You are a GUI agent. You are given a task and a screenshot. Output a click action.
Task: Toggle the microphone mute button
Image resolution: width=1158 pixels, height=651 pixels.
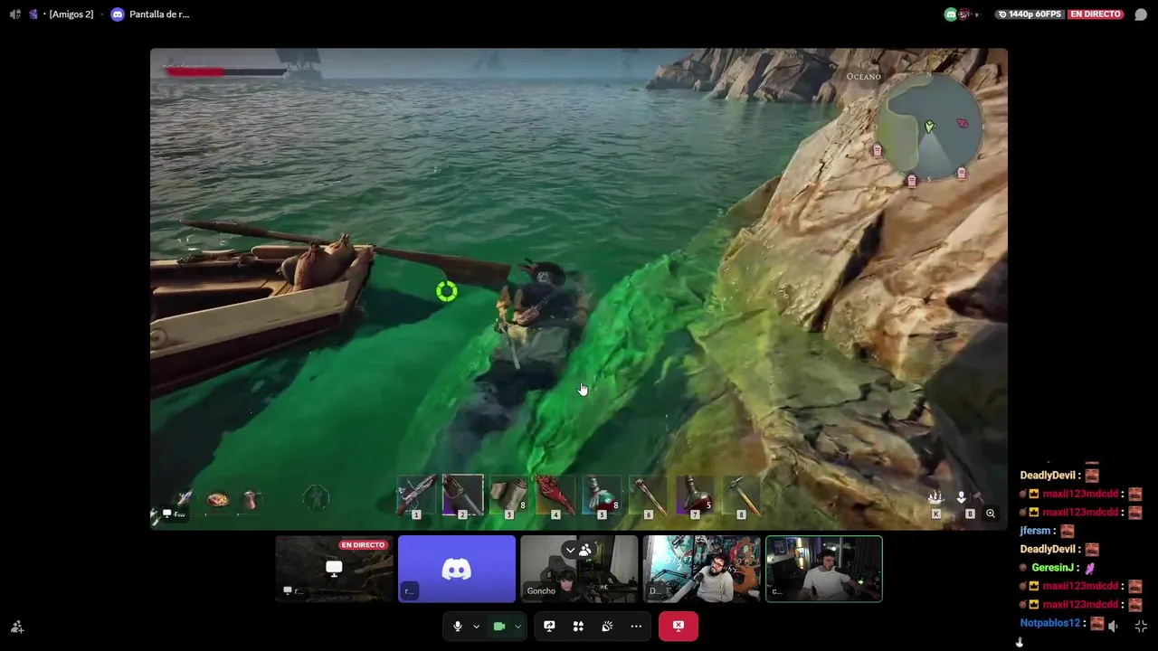click(x=458, y=626)
